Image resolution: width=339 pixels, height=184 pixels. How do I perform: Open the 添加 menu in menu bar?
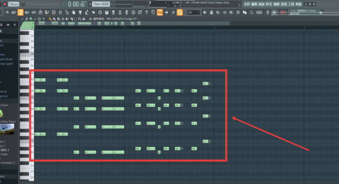(262, 4)
